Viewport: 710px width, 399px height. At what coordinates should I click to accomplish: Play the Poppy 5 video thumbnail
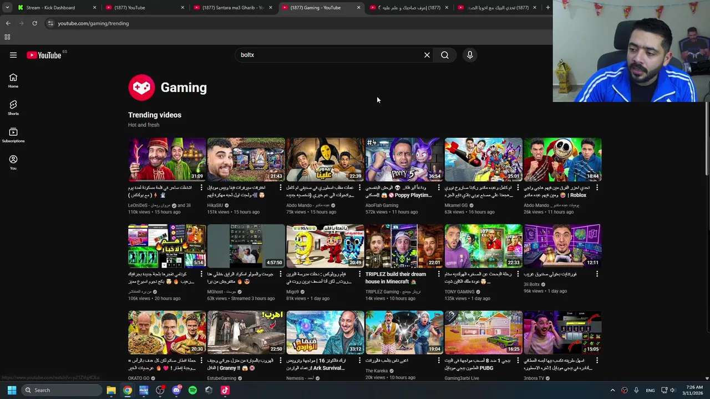pyautogui.click(x=404, y=160)
